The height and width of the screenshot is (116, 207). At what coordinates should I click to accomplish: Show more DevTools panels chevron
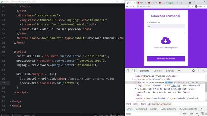coord(179,71)
